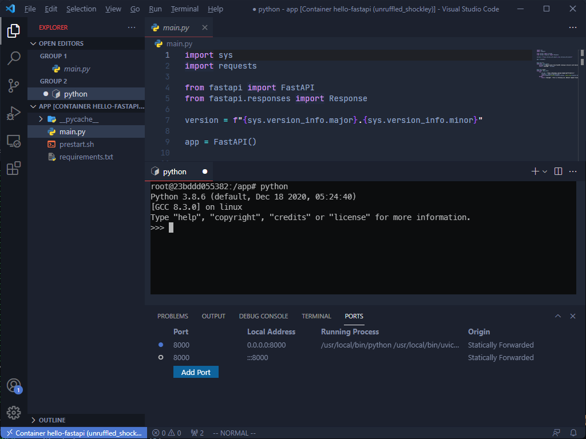
Task: Open the Edit menu
Action: coord(51,9)
